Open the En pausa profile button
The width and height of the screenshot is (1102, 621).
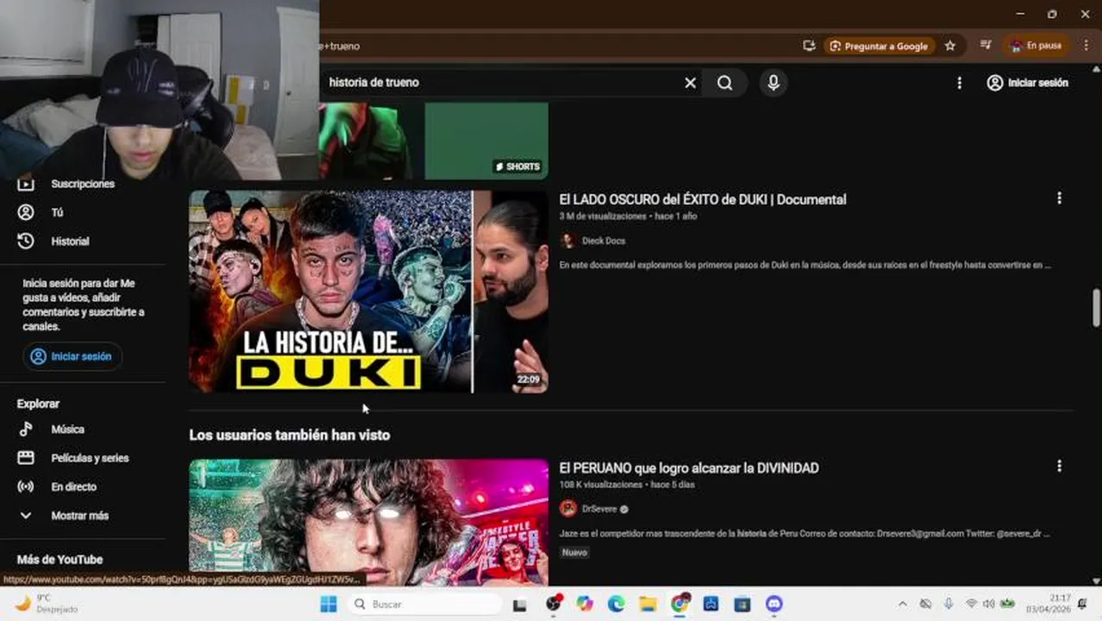coord(1036,46)
